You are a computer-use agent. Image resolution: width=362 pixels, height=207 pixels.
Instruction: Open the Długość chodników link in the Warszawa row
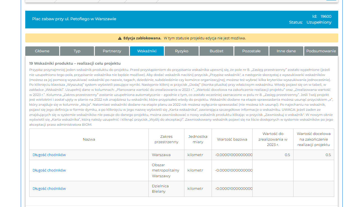click(49, 155)
